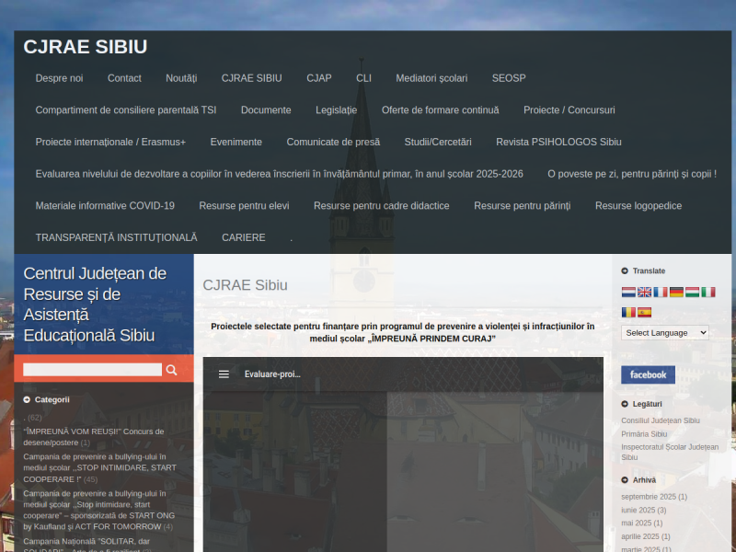Select the Dutch flag translation icon
Viewport: 736px width, 552px height.
coord(628,293)
